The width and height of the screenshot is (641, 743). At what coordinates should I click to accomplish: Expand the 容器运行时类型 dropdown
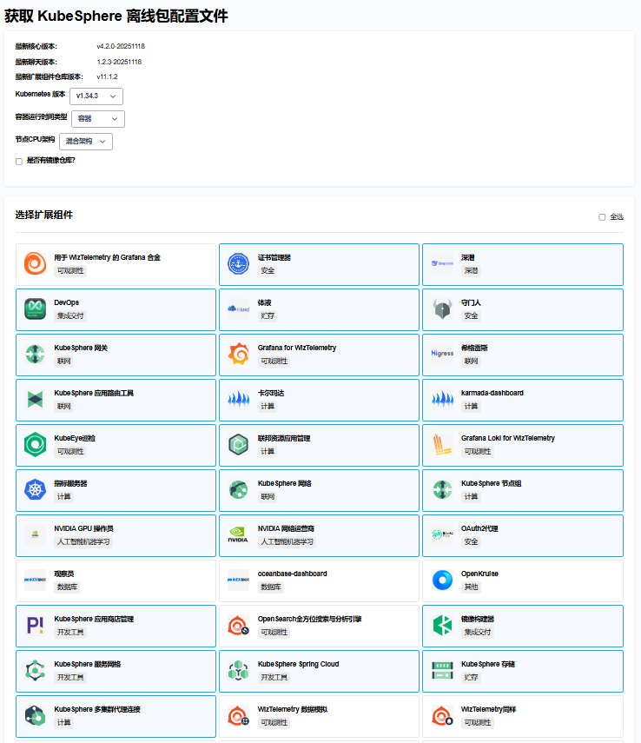(x=97, y=119)
